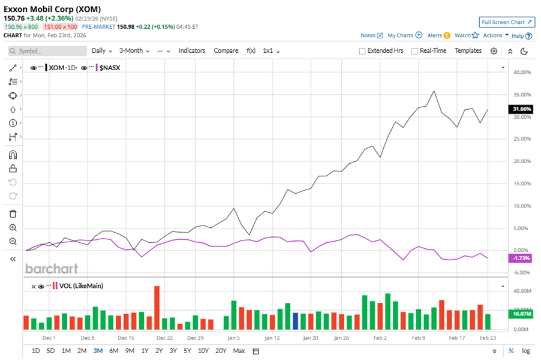
Task: Focus the Symbol search field
Action: pyautogui.click(x=47, y=51)
